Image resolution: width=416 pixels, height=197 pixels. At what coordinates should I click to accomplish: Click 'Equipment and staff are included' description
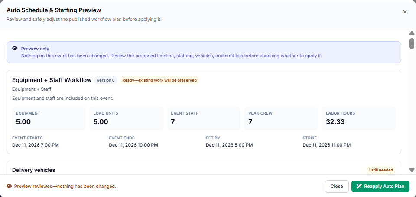click(x=62, y=98)
